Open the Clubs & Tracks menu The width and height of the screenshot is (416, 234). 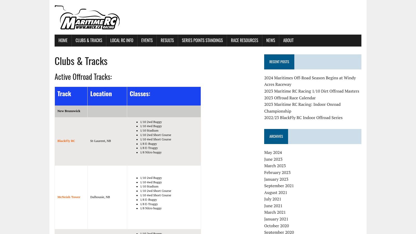[x=89, y=41]
